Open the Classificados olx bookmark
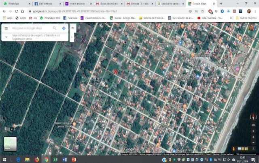Image resolution: width=259 pixels, height=163 pixels. (x=93, y=18)
